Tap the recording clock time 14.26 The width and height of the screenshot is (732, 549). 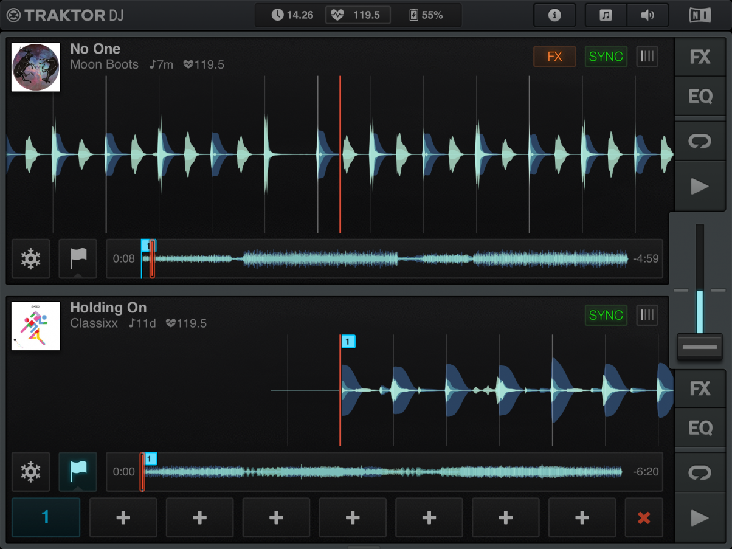pyautogui.click(x=292, y=15)
